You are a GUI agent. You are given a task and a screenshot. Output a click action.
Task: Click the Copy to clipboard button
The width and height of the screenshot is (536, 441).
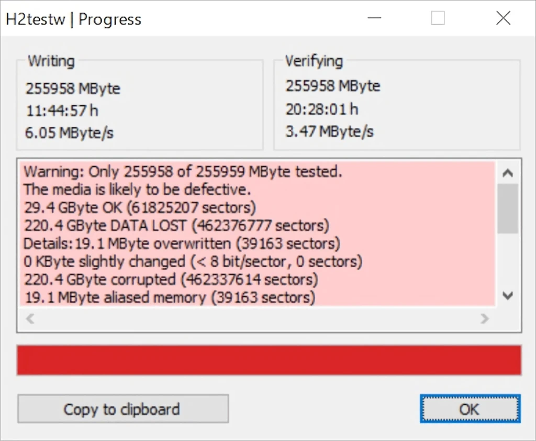(x=123, y=409)
